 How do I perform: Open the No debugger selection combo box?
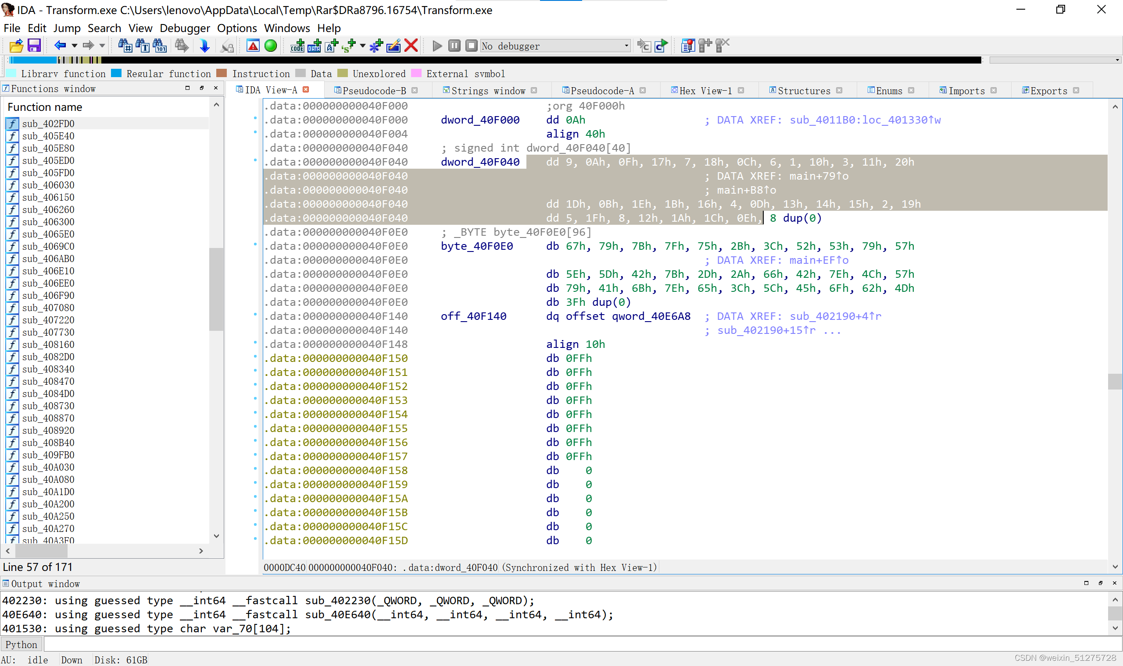(x=555, y=46)
